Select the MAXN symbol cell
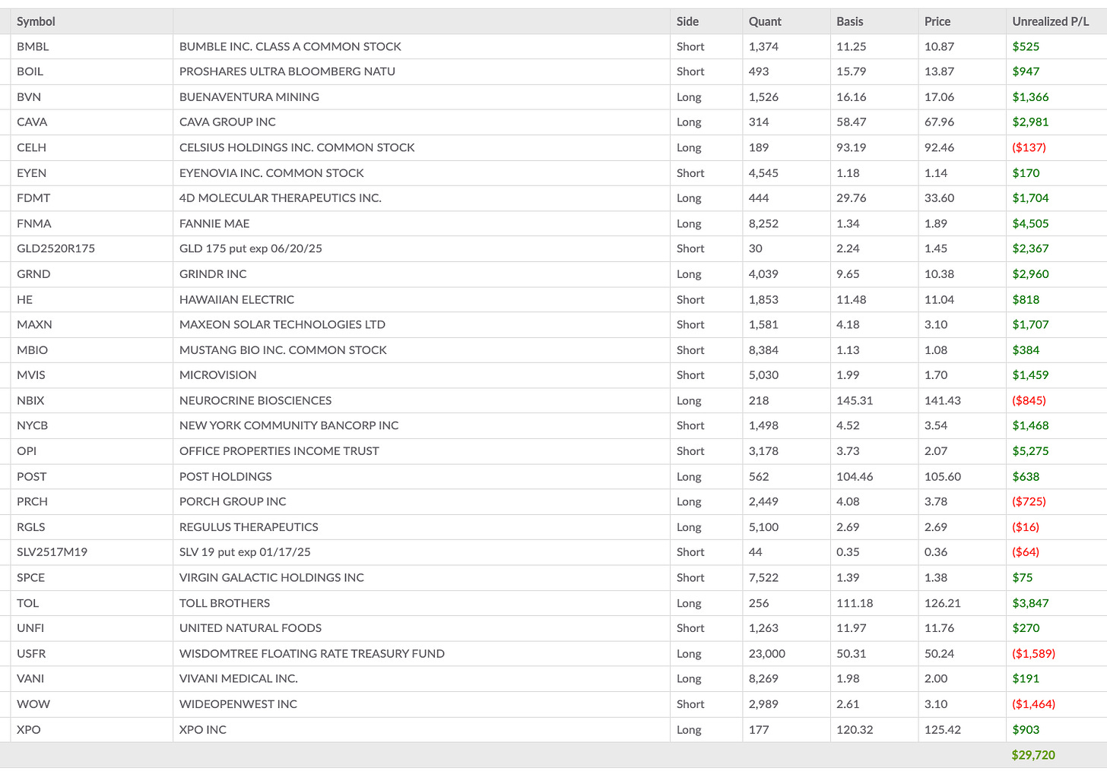Screen dimensions: 1107x774 pyautogui.click(x=34, y=324)
